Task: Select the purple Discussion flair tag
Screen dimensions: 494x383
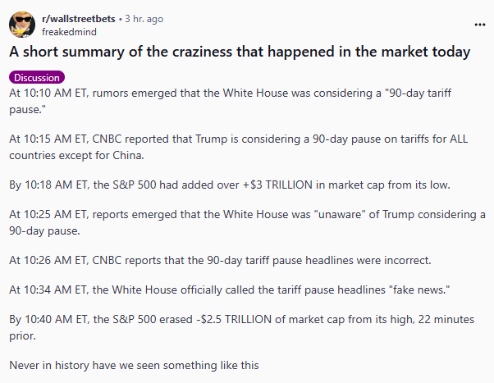Action: [x=36, y=78]
